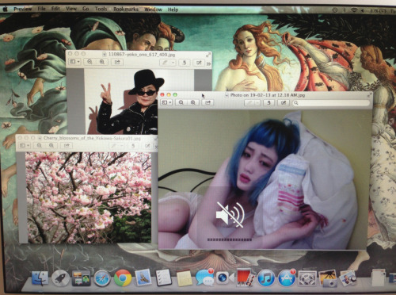396x295 pixels.
Task: Click Share button in yoko_ono window
Action: point(117,62)
